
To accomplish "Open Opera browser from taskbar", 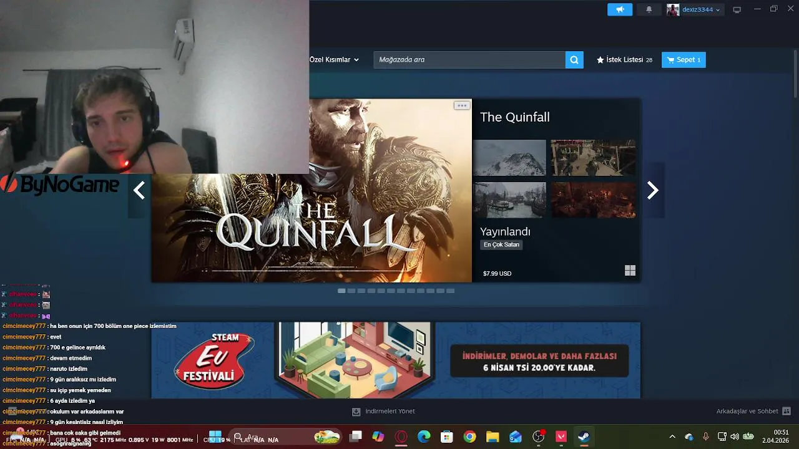I will (401, 437).
